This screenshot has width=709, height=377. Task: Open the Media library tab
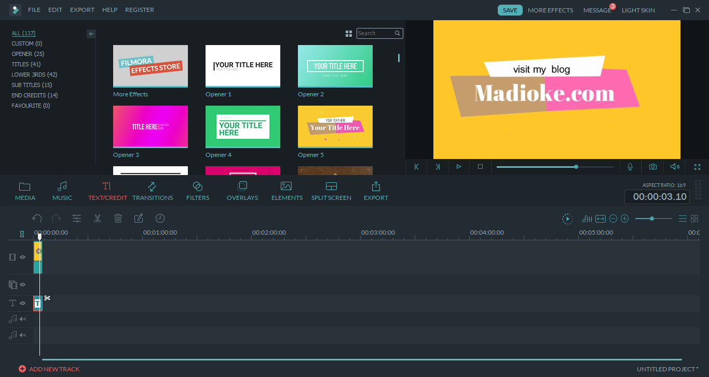pyautogui.click(x=25, y=191)
